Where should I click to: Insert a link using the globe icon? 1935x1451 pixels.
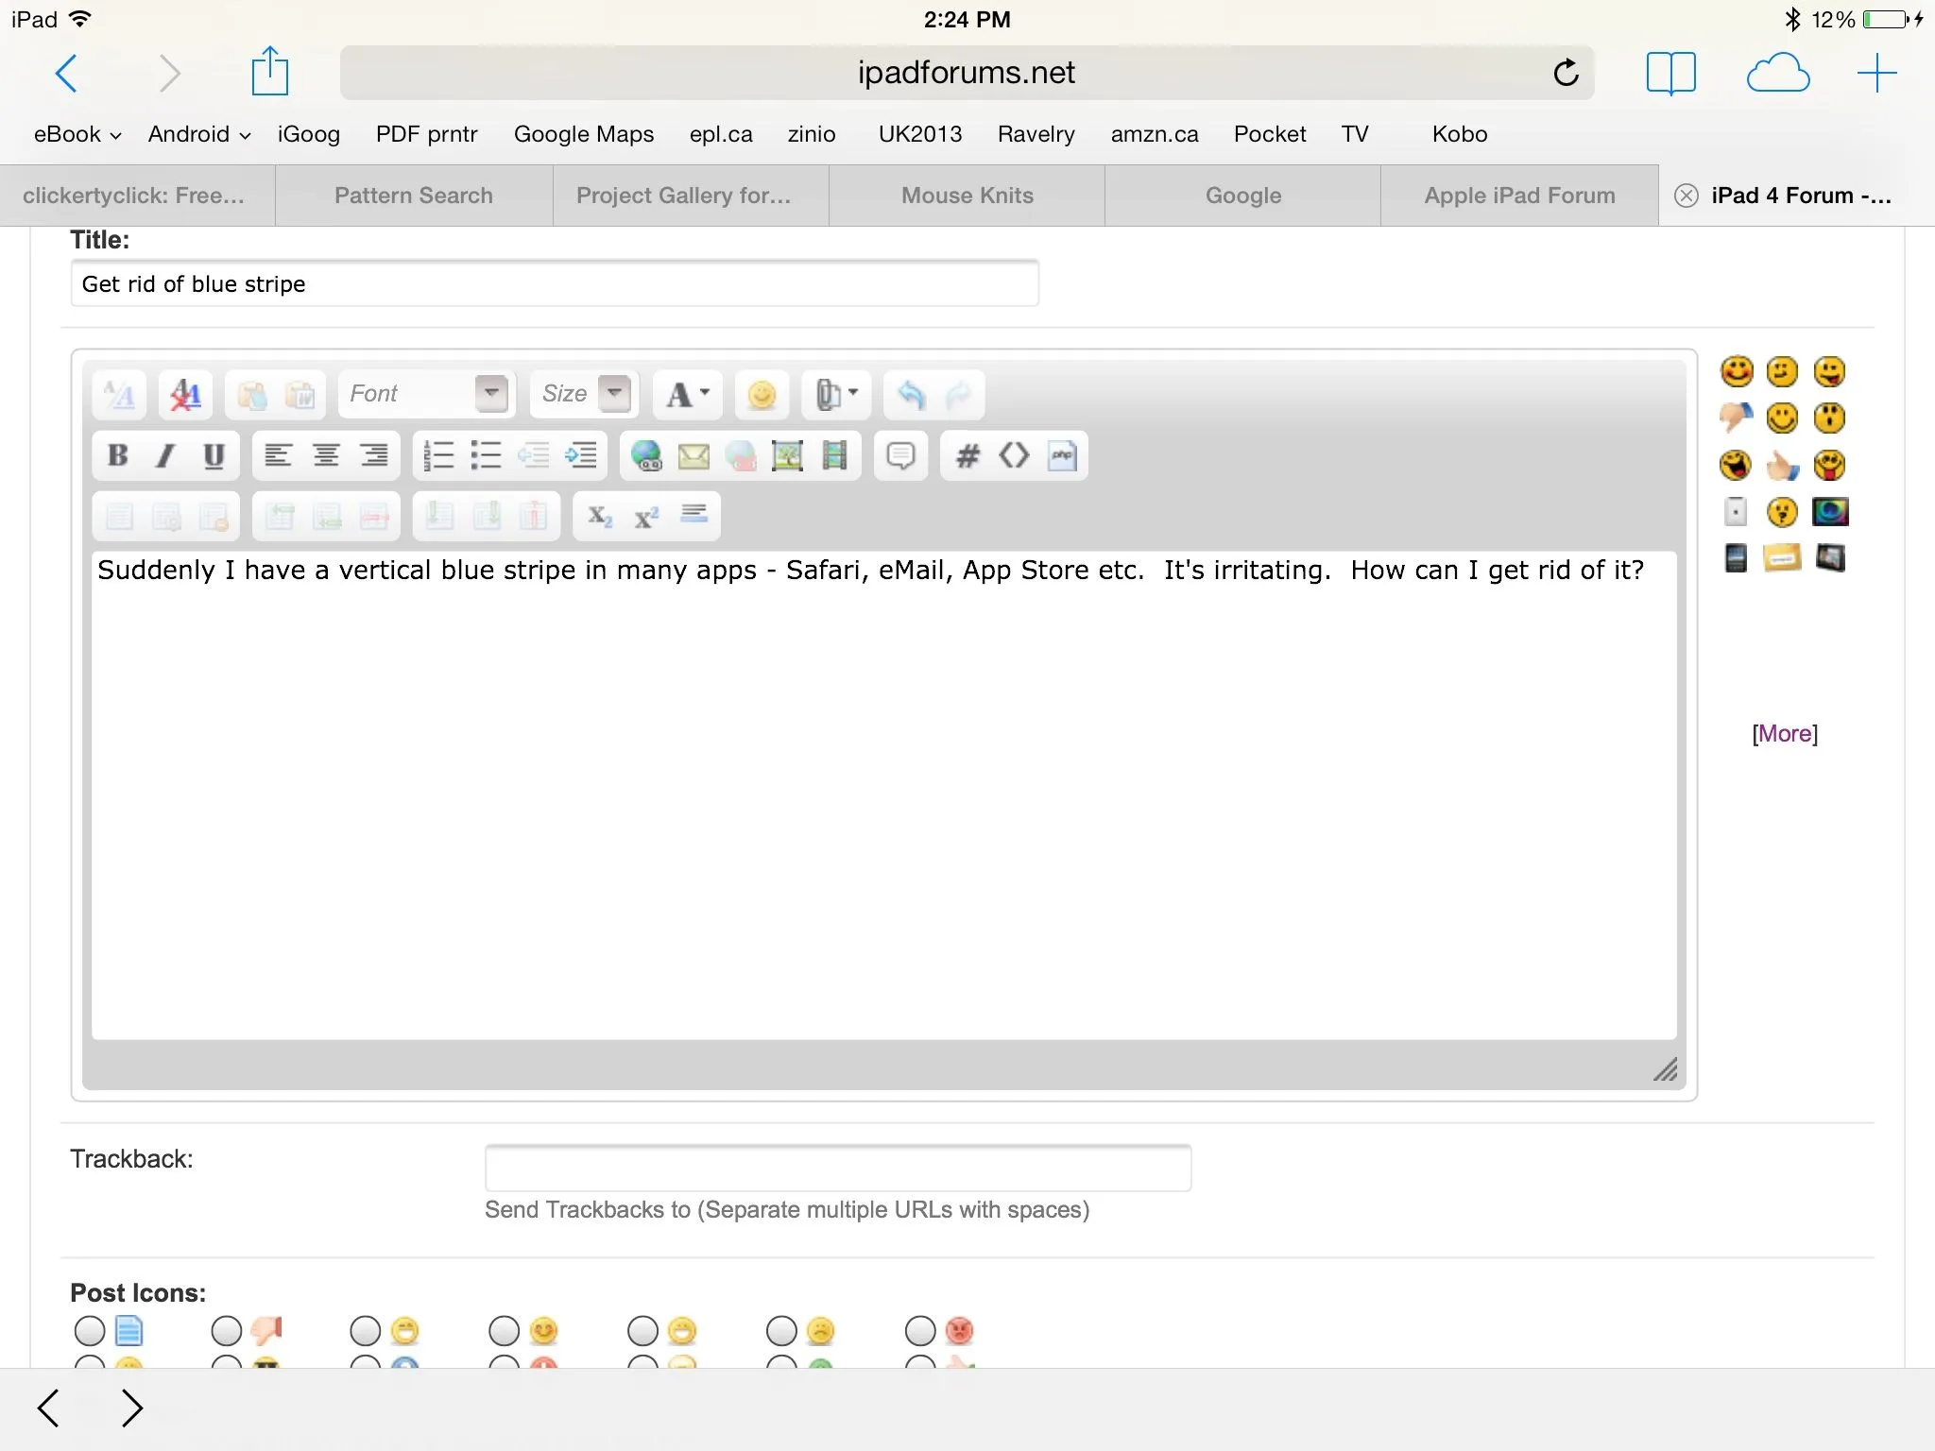coord(646,456)
